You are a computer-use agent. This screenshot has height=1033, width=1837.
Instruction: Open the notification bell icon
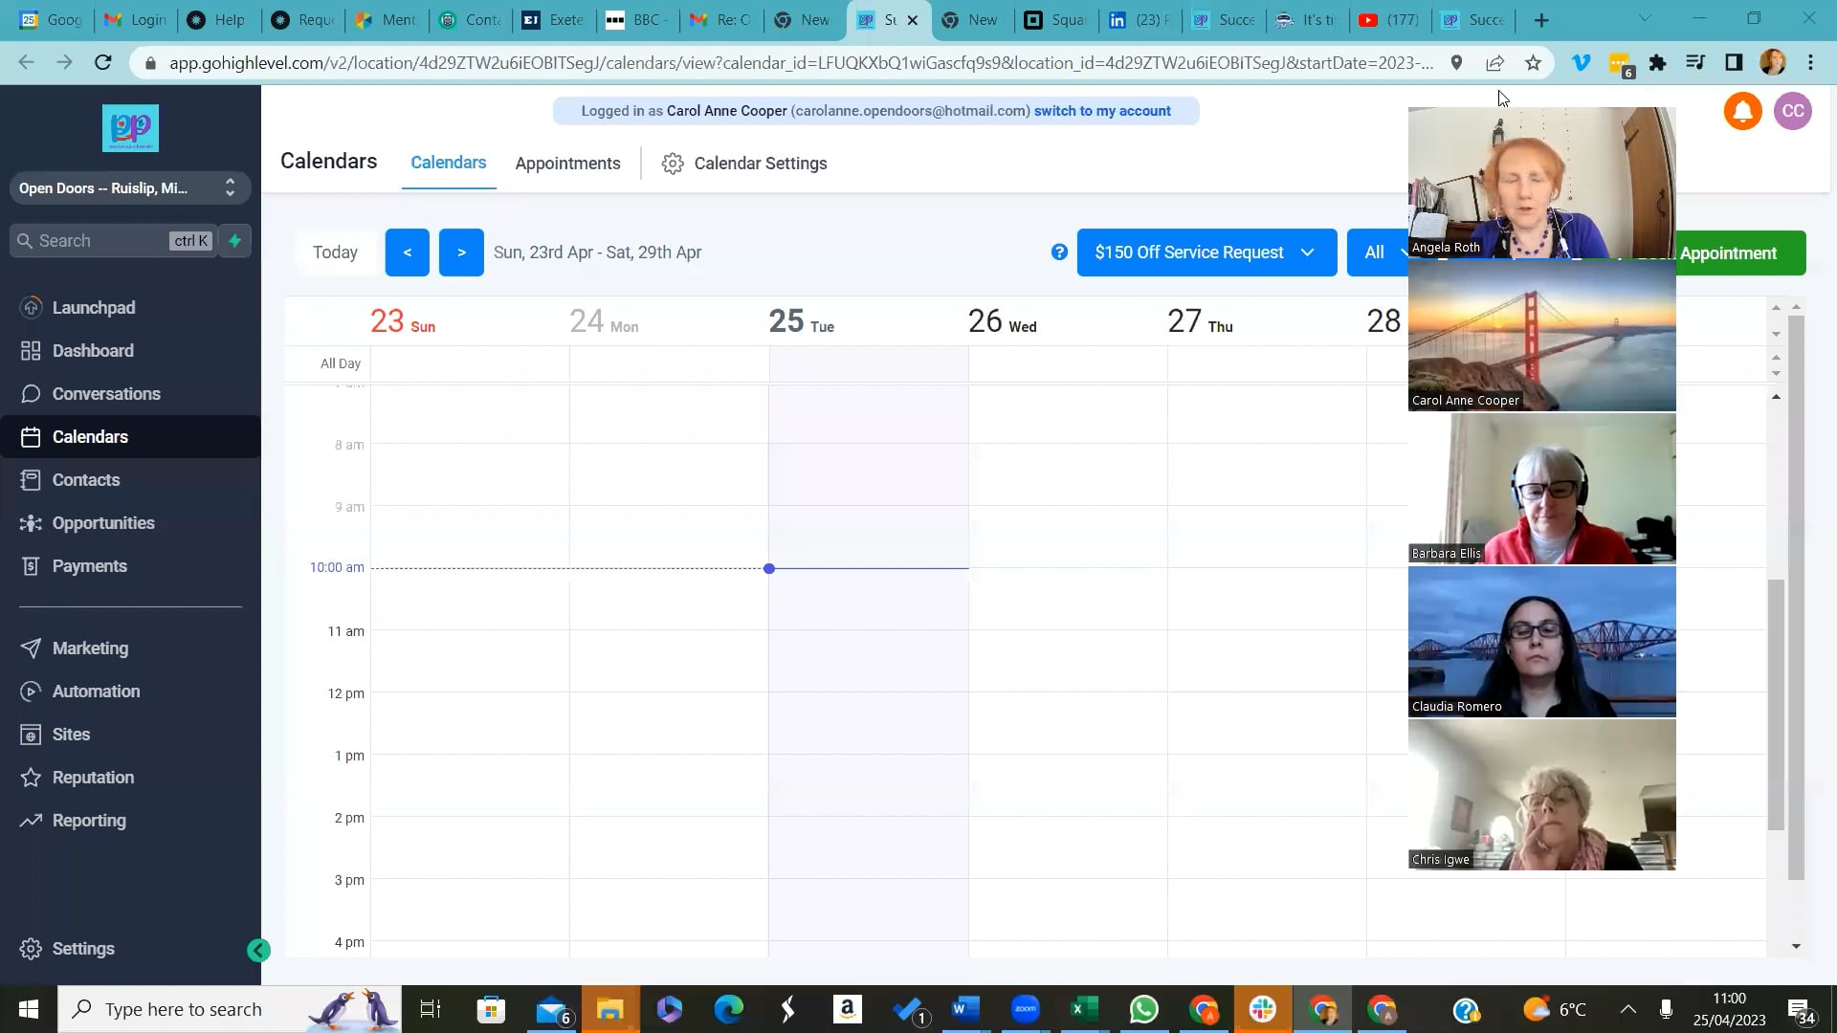point(1742,111)
